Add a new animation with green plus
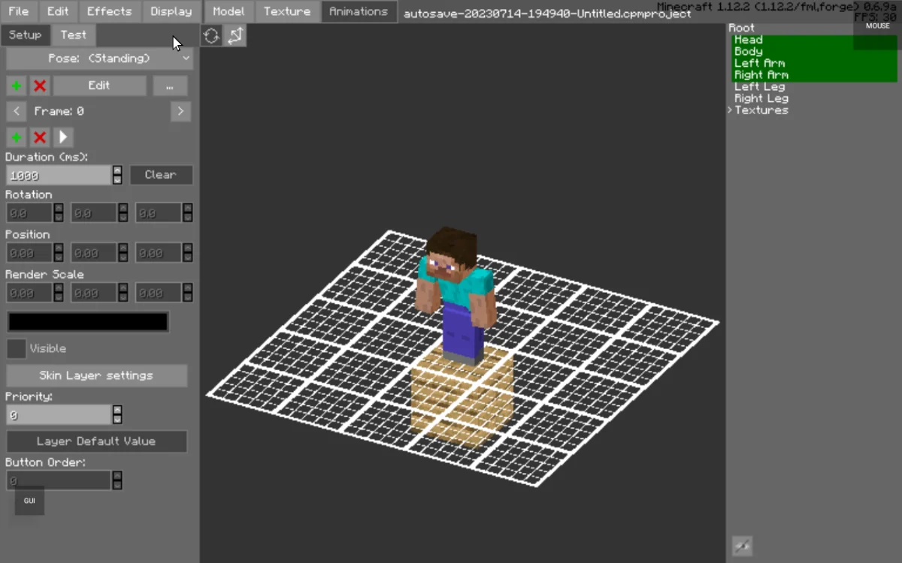 pos(17,86)
